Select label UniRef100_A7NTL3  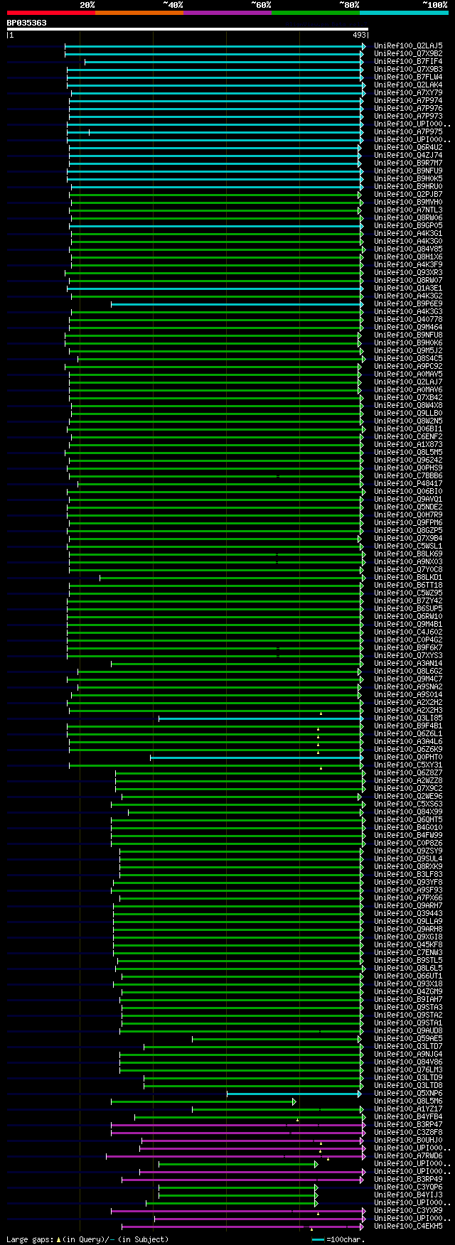[408, 210]
